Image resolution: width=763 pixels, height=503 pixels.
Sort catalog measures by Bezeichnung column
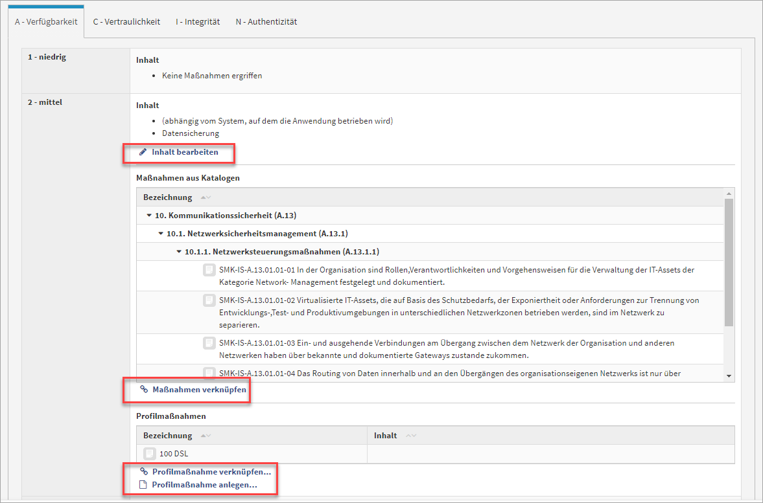pos(167,197)
